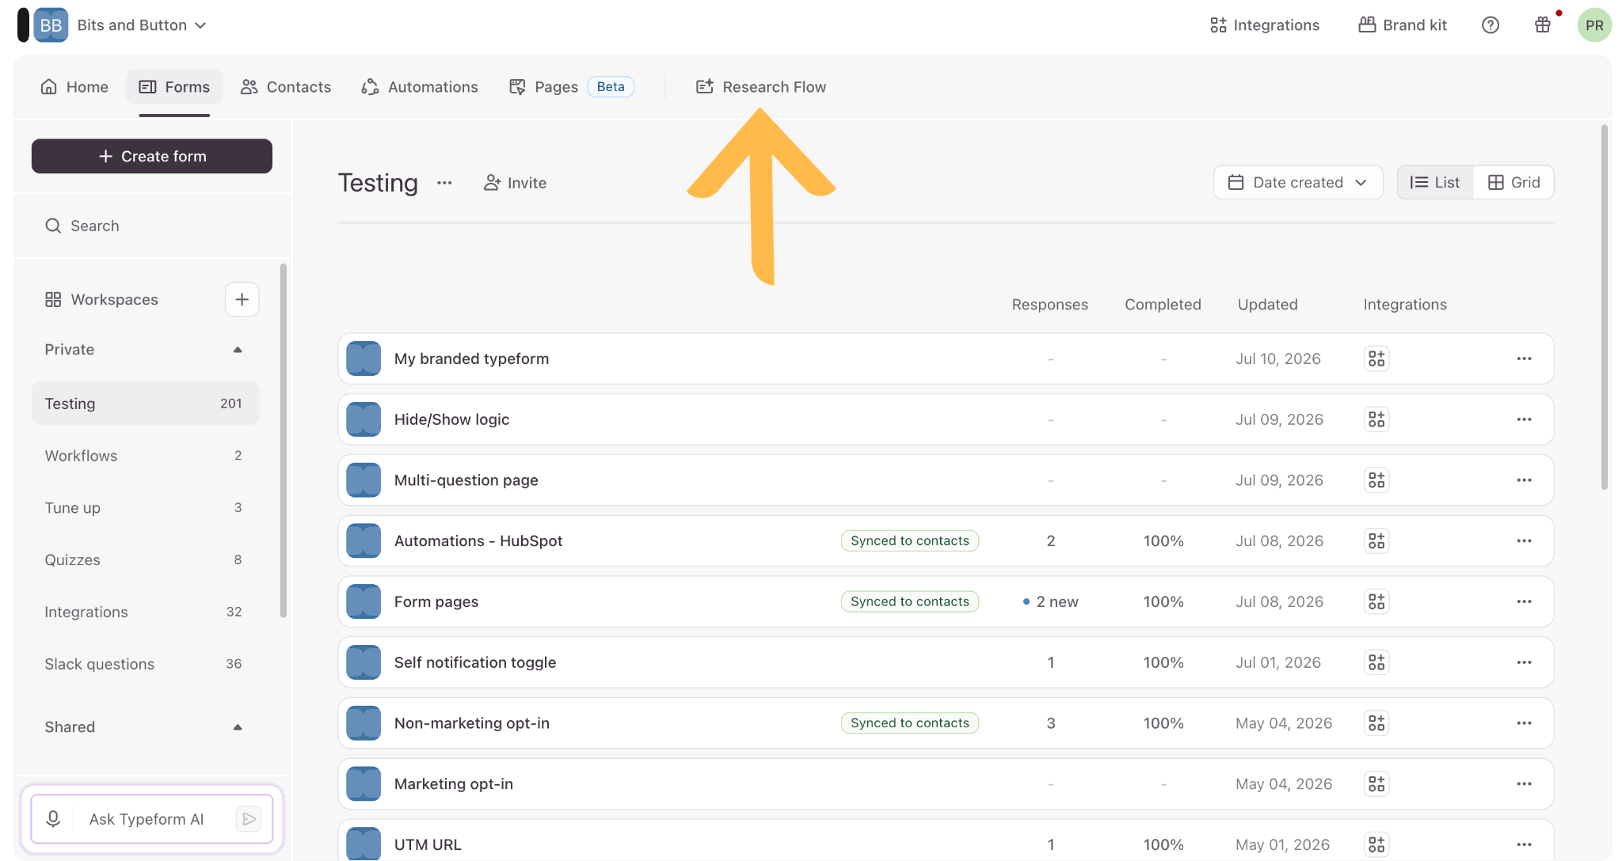
Task: Click the Responses column header
Action: tap(1050, 305)
